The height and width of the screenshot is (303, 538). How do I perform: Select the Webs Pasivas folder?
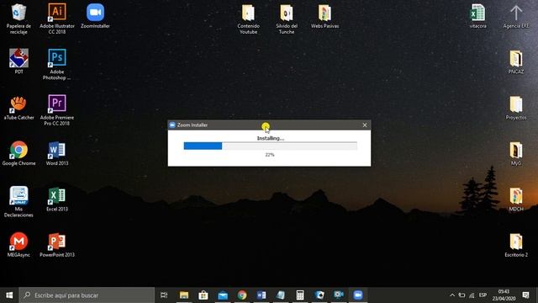pos(324,16)
